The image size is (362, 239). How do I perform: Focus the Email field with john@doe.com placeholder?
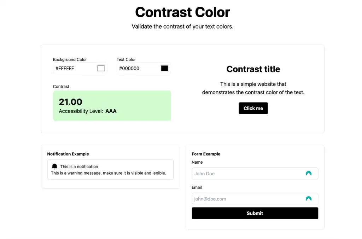[247, 199]
